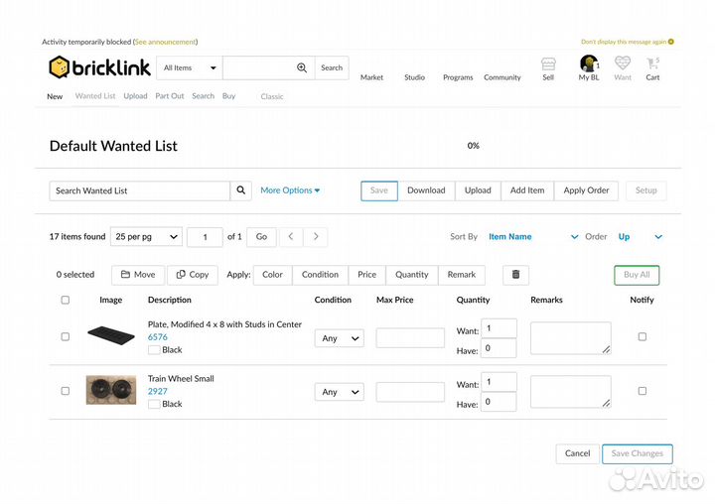Open My BL profile avatar
This screenshot has height=504, width=715.
pos(588,63)
